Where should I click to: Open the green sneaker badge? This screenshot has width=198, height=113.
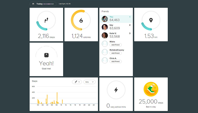[x=151, y=89]
